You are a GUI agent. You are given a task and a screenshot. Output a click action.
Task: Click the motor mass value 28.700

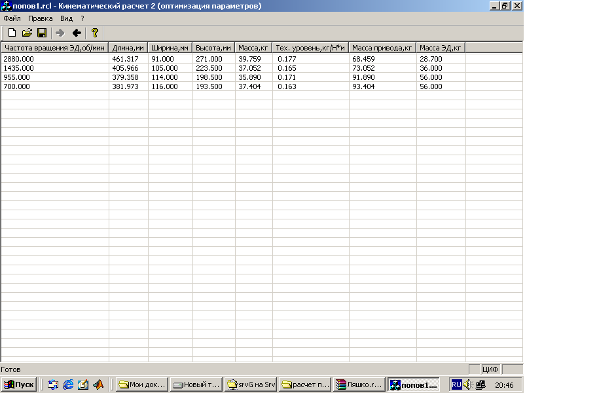431,59
